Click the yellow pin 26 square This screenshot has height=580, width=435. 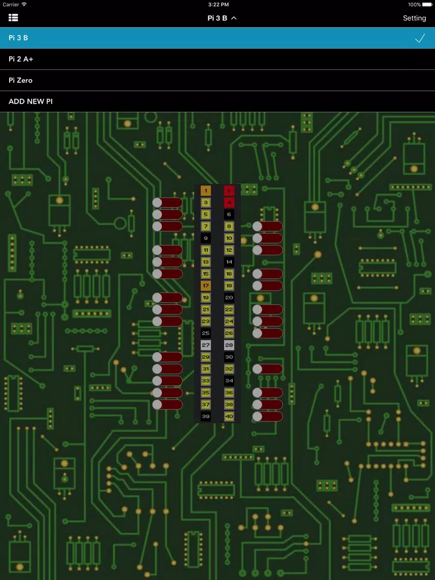pos(229,333)
